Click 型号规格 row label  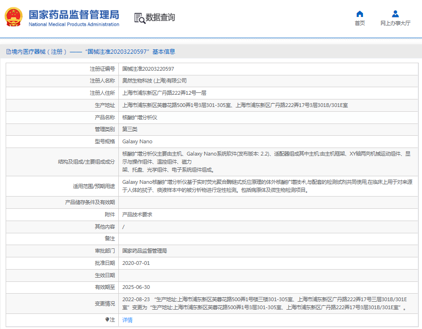coord(105,141)
